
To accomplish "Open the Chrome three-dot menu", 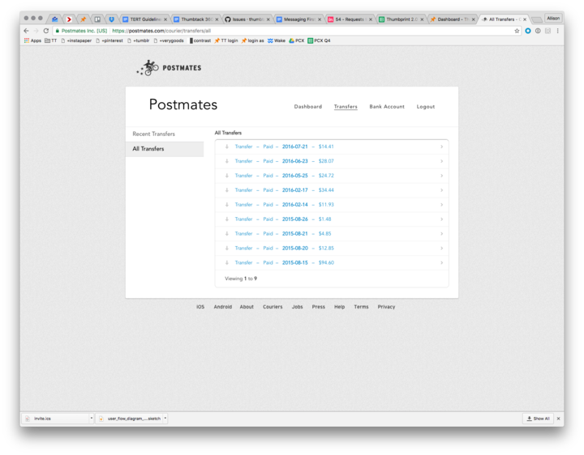I will point(557,31).
